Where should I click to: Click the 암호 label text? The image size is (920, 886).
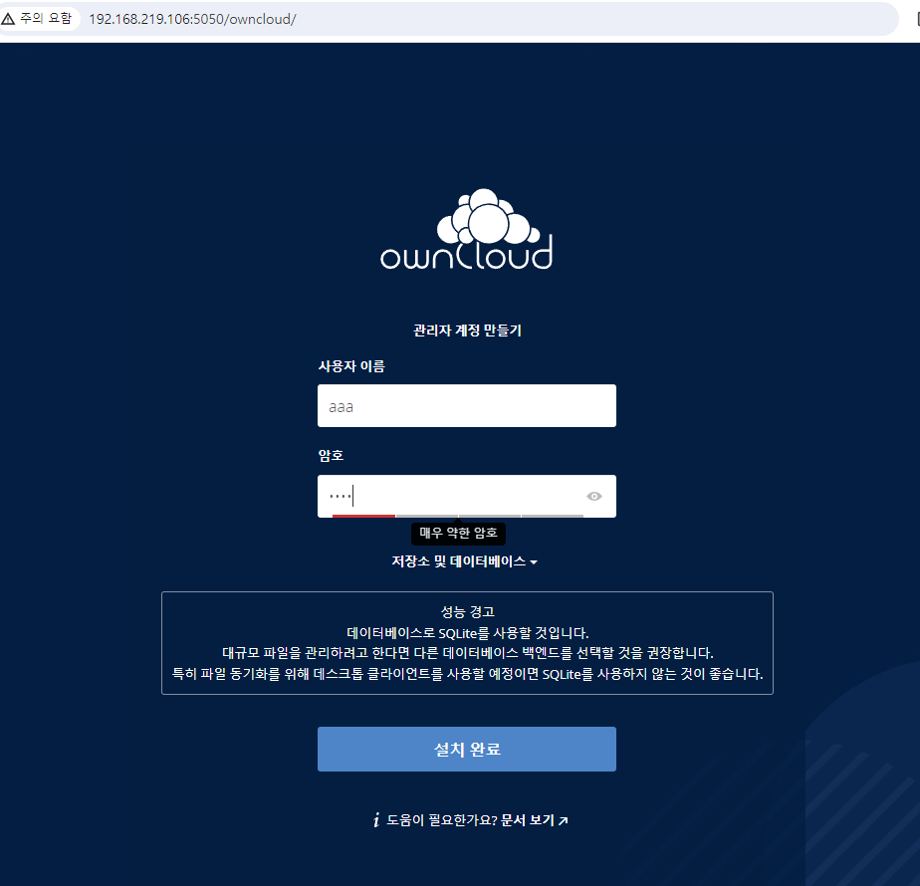coord(331,455)
